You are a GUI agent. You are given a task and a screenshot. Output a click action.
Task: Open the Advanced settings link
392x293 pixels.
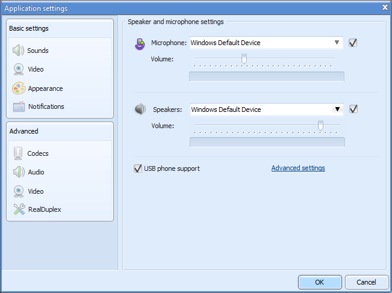click(298, 168)
